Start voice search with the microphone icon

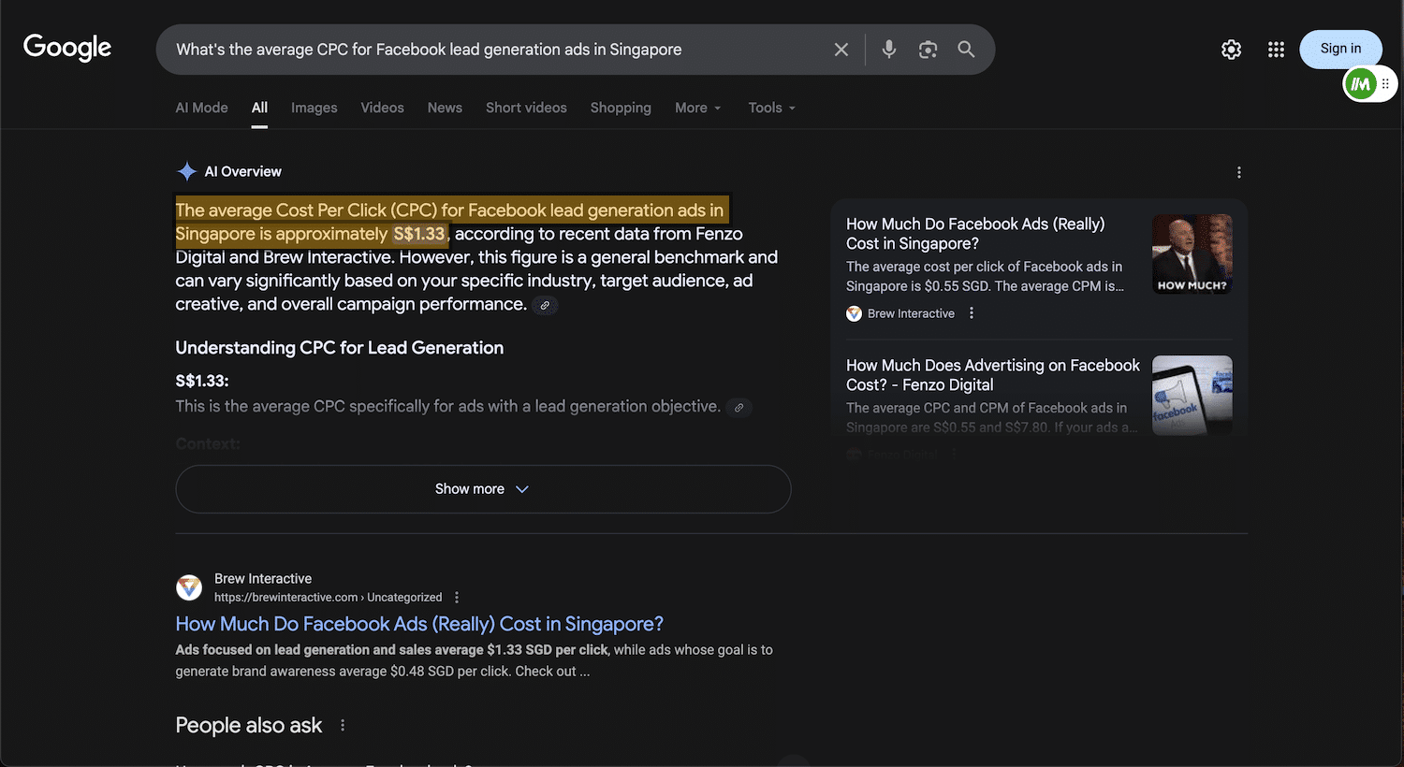pyautogui.click(x=888, y=50)
